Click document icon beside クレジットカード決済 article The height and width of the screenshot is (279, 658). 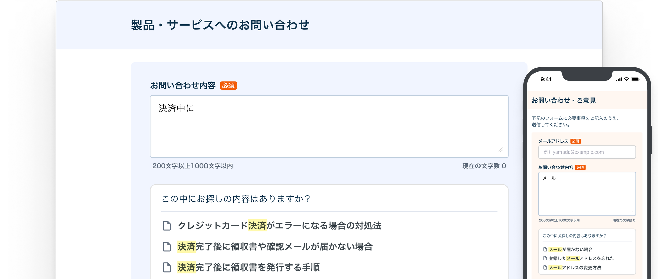(167, 226)
